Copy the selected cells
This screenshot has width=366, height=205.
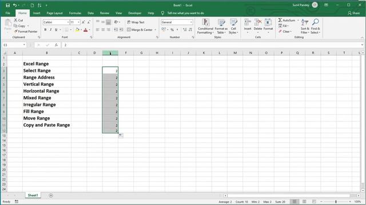[x=19, y=26]
